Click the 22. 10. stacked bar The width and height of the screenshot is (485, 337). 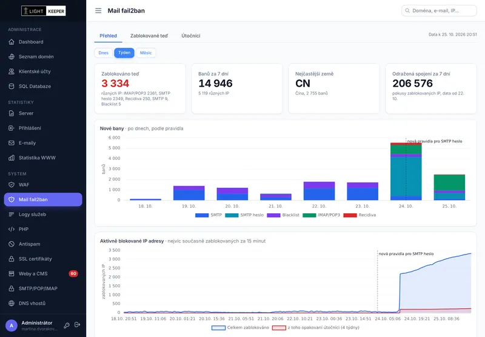319,191
